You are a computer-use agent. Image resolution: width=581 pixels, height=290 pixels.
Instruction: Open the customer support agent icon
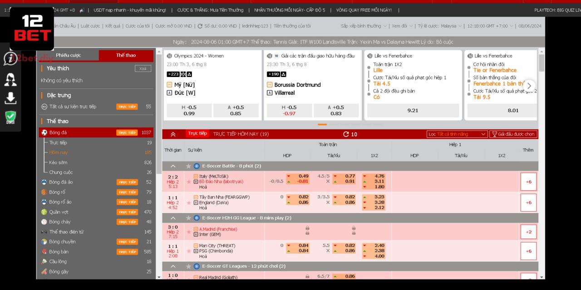pos(10,79)
